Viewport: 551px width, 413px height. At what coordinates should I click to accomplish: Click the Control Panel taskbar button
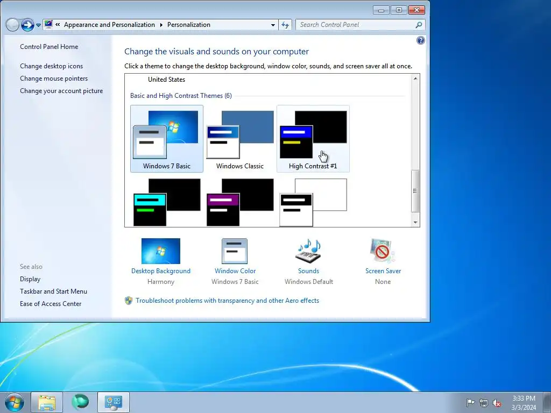(x=113, y=402)
